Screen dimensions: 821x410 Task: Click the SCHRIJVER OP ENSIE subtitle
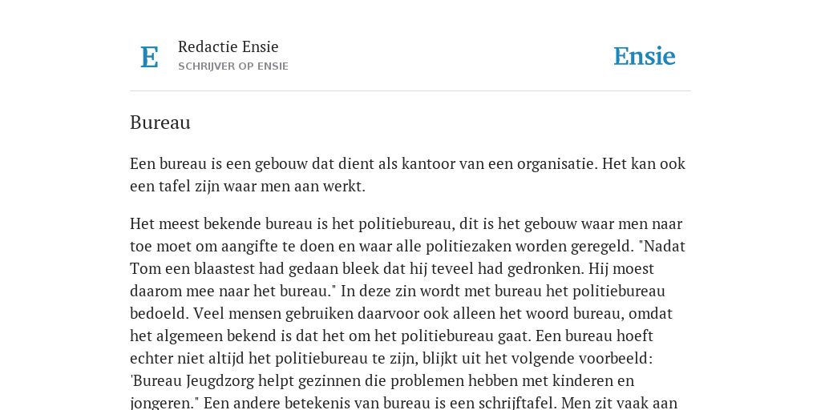pos(233,66)
